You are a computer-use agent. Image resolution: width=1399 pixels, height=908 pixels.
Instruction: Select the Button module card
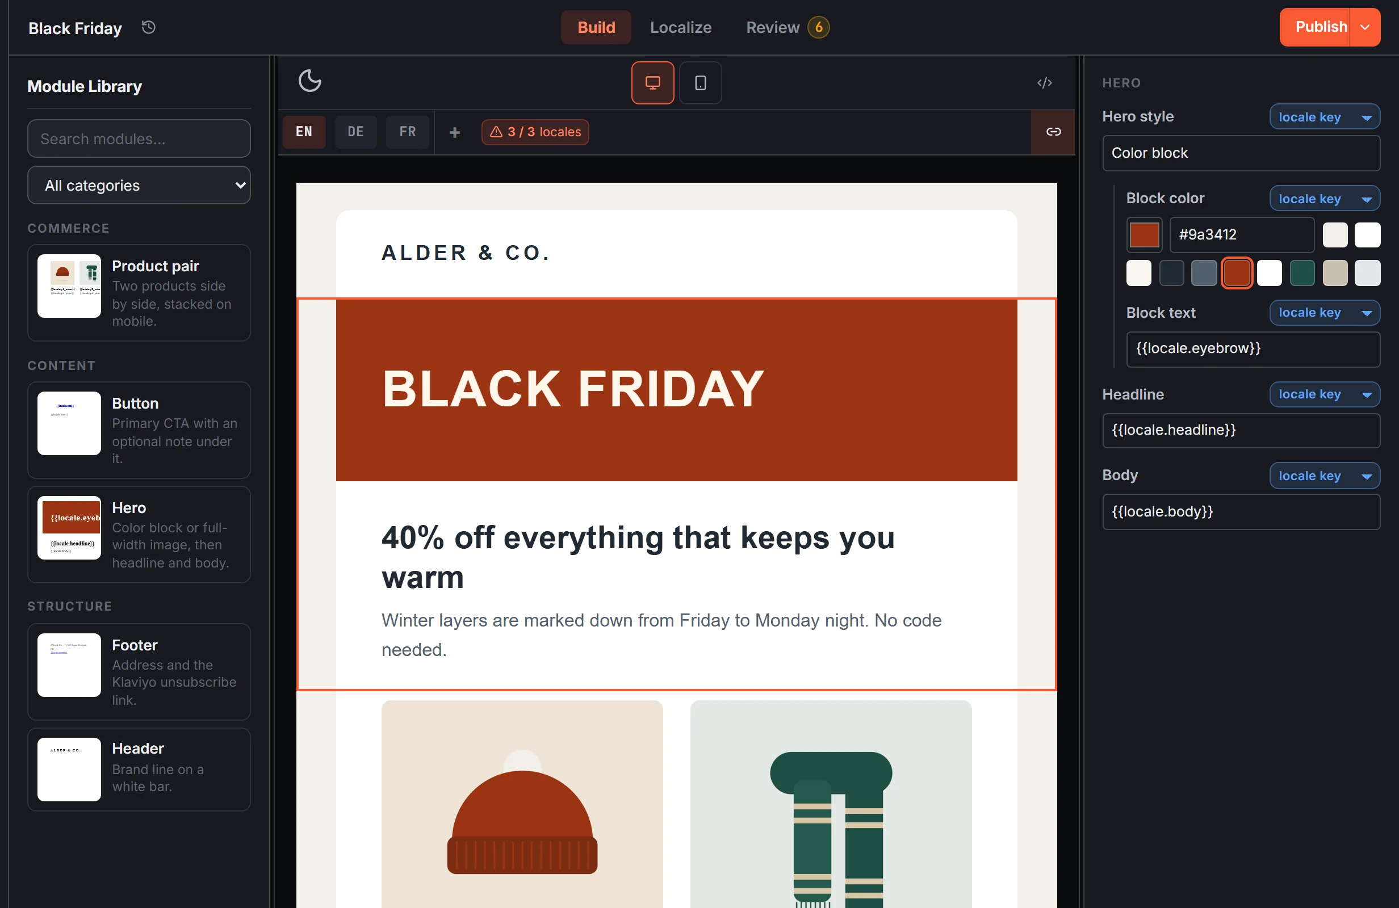click(139, 430)
